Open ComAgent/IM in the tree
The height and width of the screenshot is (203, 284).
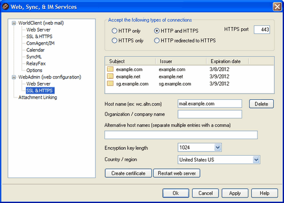(40, 43)
